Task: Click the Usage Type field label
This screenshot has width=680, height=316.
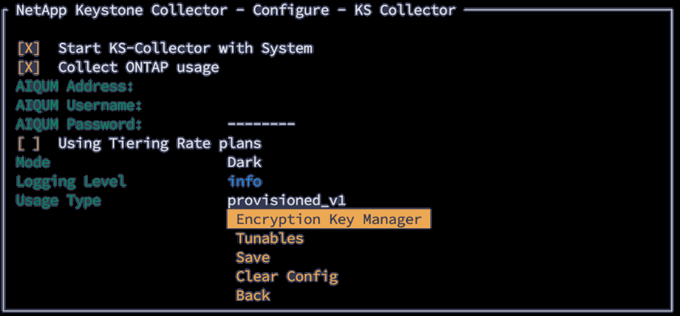Action: coord(58,200)
